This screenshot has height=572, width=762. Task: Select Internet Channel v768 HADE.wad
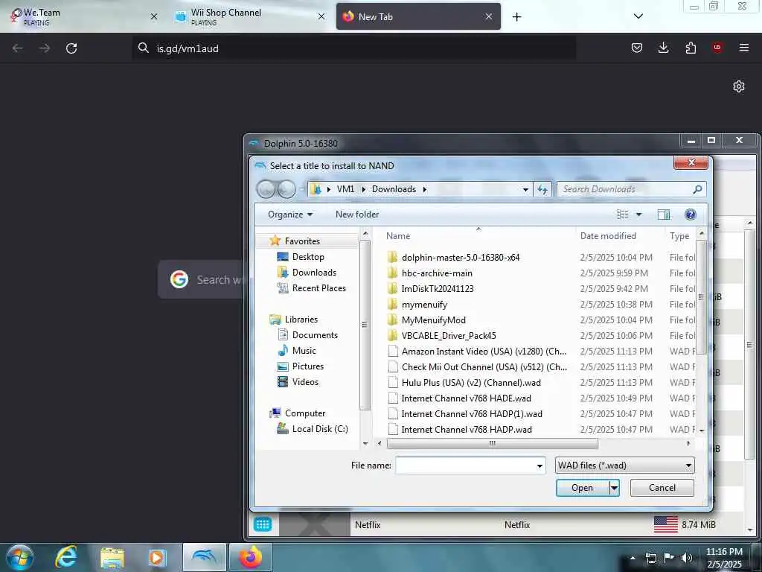(466, 398)
